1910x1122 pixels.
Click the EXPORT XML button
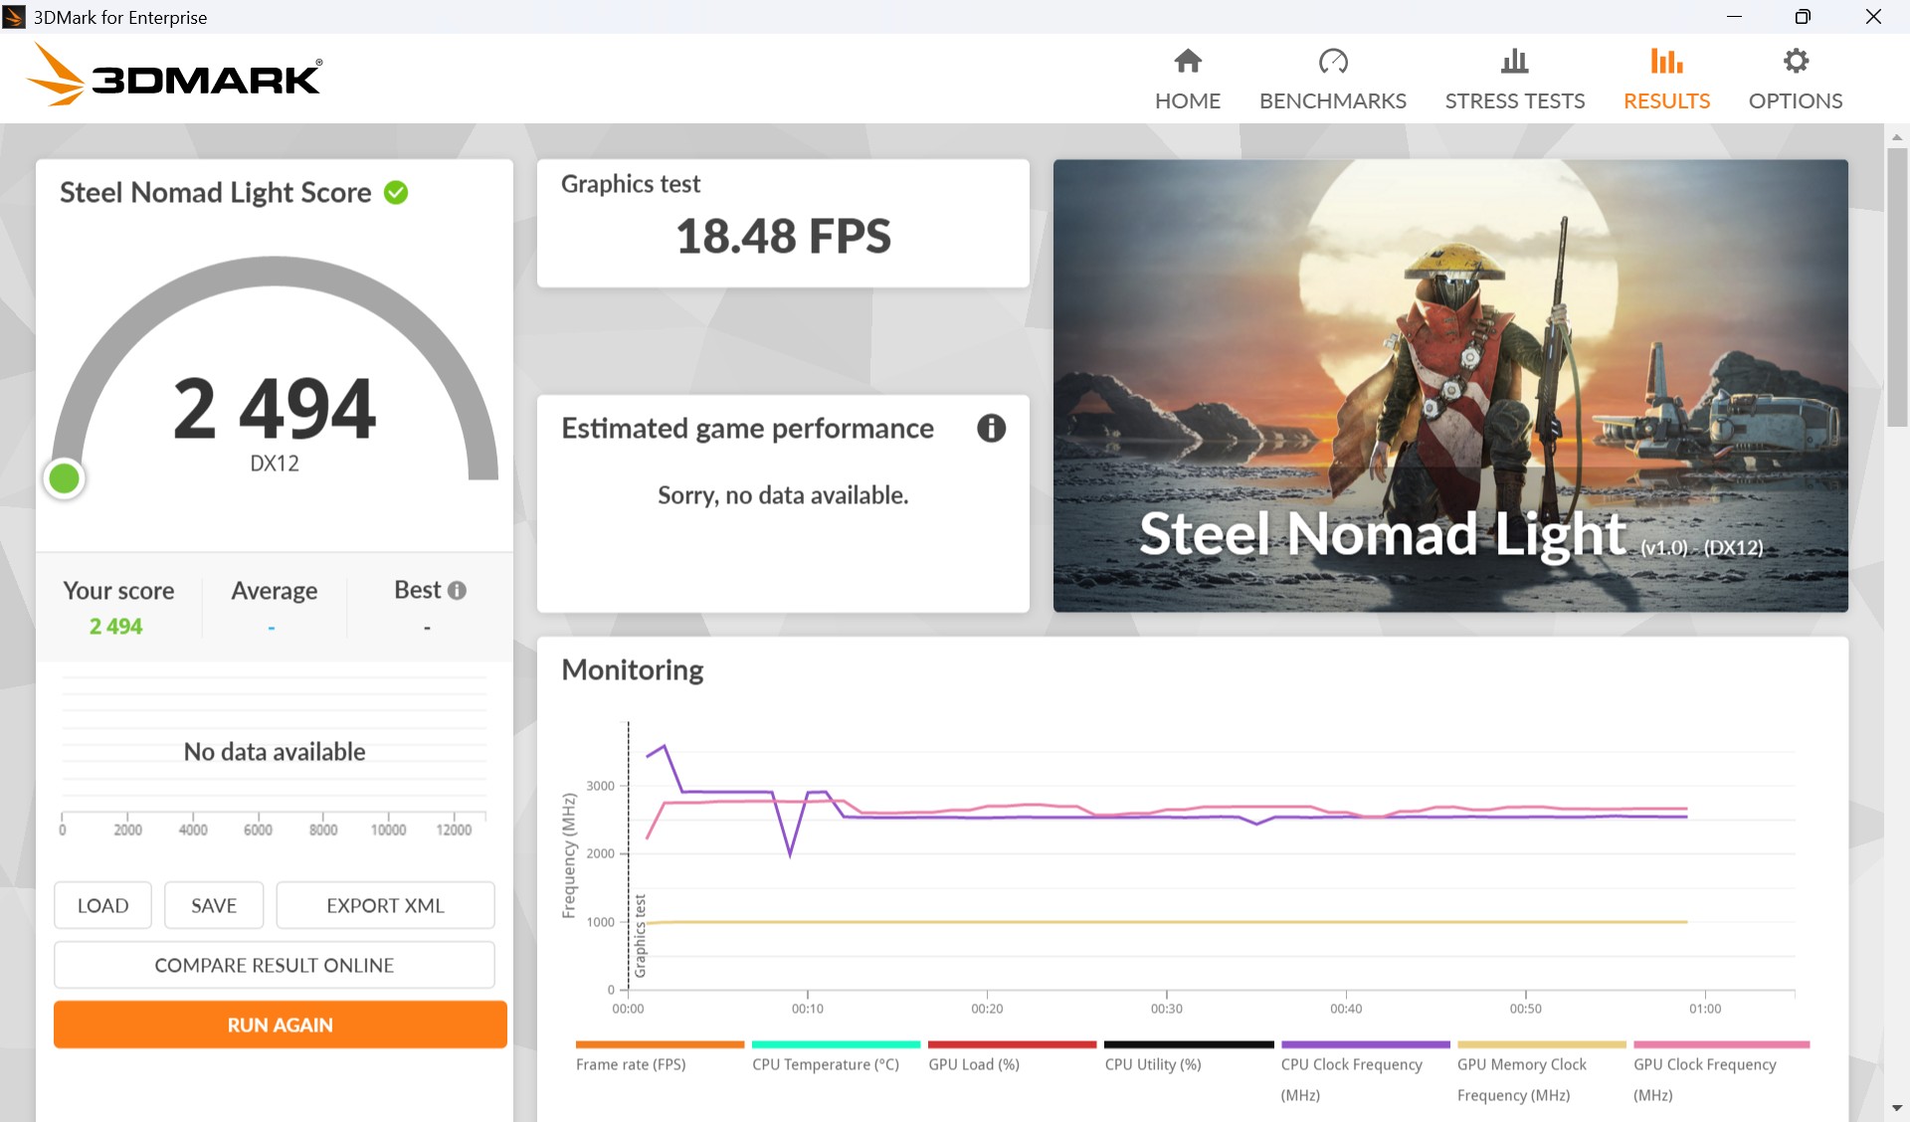[x=385, y=905]
